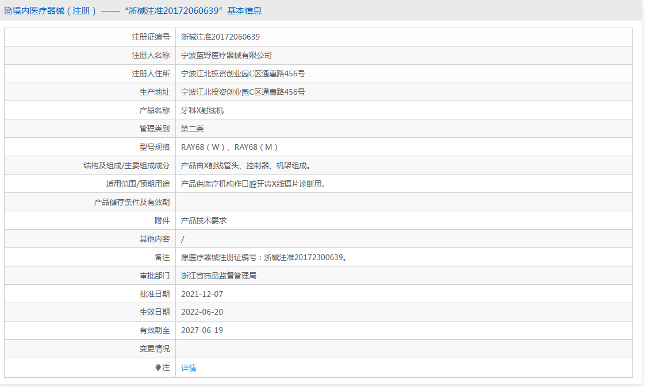Click the attachment value 产品技术要求
The width and height of the screenshot is (645, 387).
pyautogui.click(x=204, y=220)
